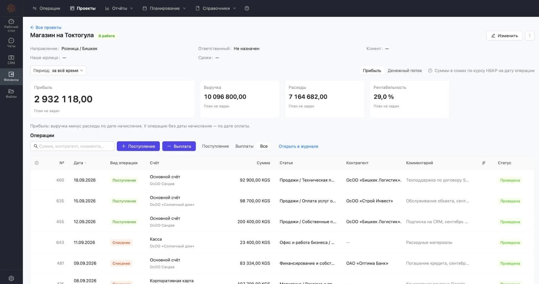Click the attachment paperclip column header
Image resolution: width=539 pixels, height=284 pixels.
483,163
